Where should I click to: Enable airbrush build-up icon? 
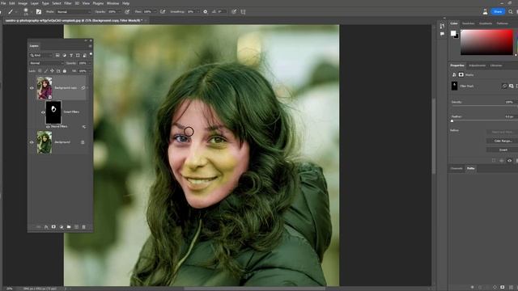tap(163, 11)
